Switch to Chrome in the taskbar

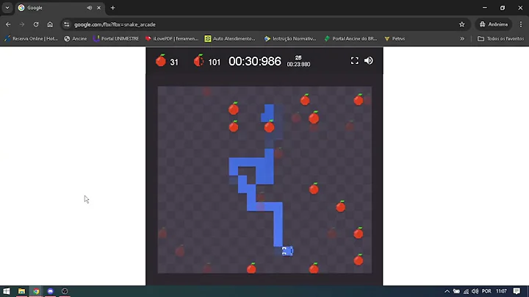(x=36, y=291)
